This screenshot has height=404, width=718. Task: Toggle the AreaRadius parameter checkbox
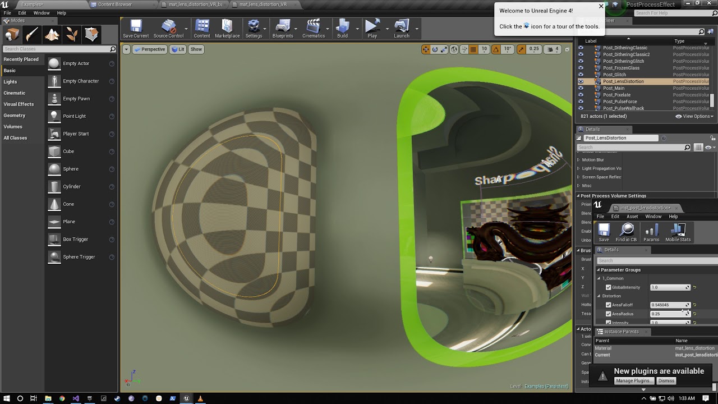pos(609,314)
